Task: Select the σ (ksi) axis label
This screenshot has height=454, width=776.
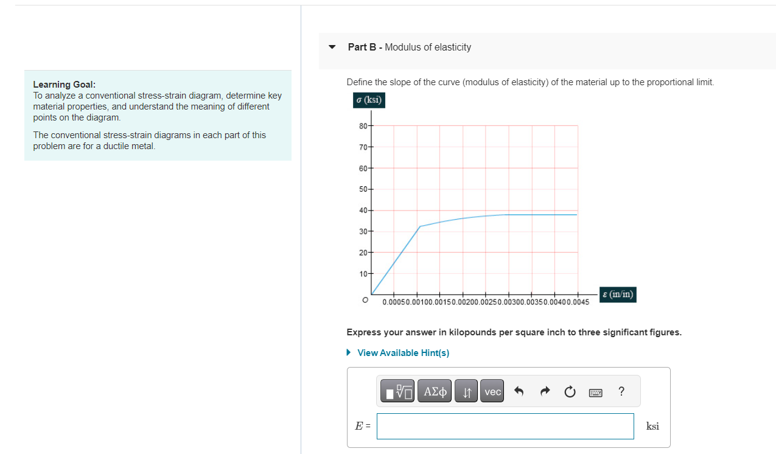Action: point(369,100)
